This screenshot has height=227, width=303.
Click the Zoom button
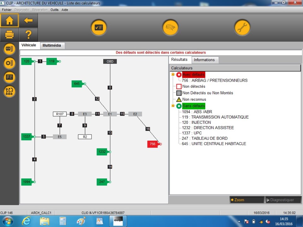tap(247, 200)
